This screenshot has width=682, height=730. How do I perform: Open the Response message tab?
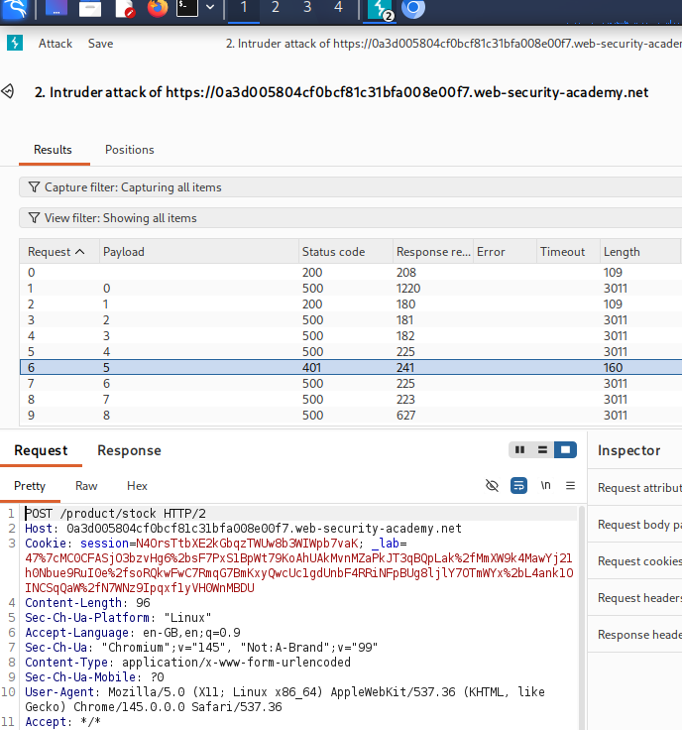coord(129,450)
